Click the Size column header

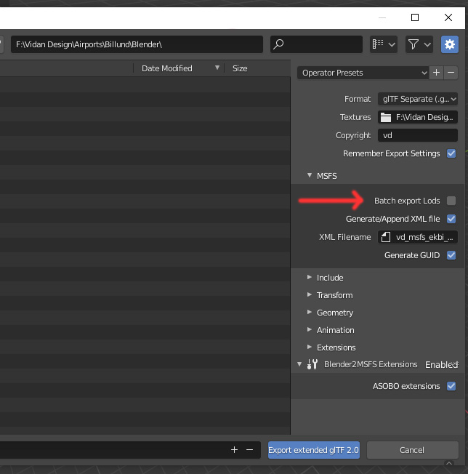point(240,68)
